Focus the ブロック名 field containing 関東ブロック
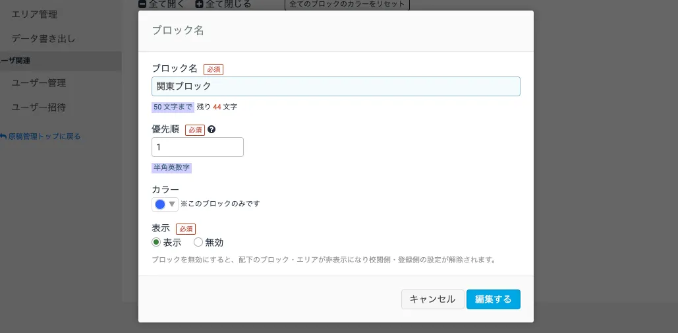The image size is (678, 333). point(335,86)
